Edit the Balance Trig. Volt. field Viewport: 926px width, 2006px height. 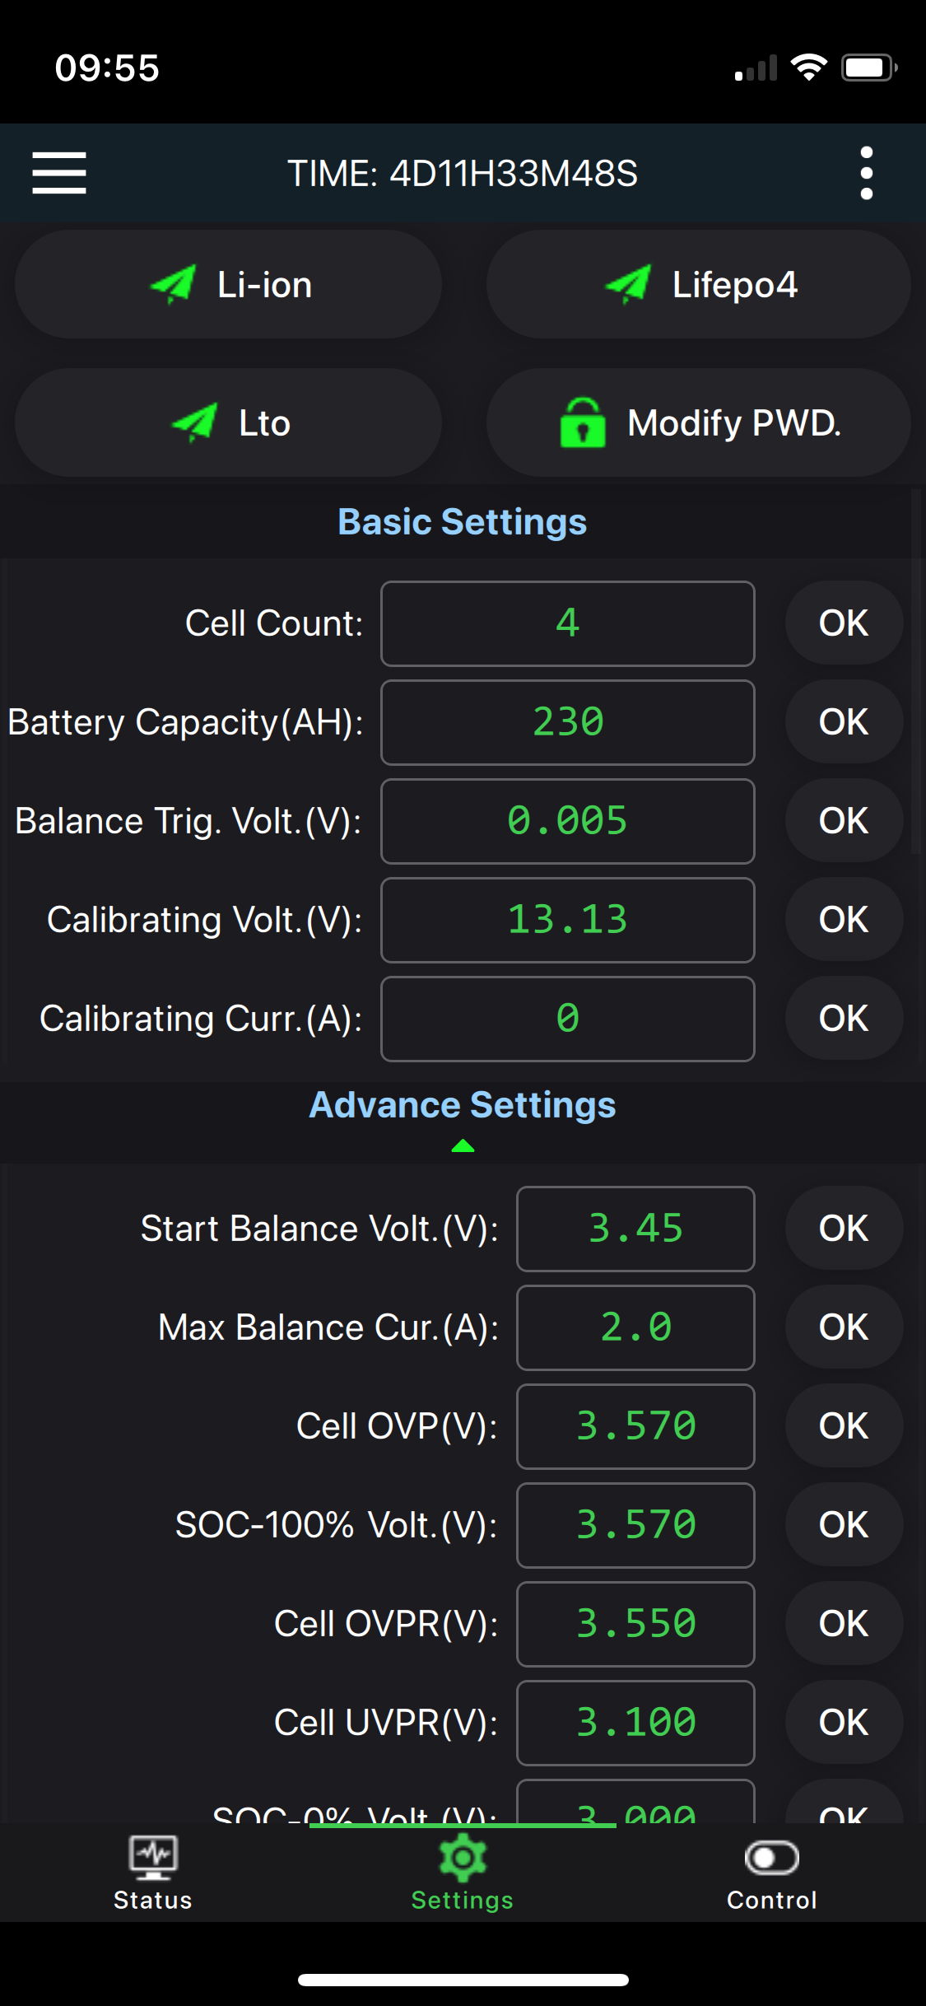tap(568, 821)
